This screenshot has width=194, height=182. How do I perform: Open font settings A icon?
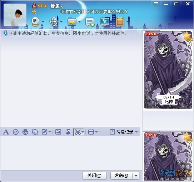tap(6, 132)
